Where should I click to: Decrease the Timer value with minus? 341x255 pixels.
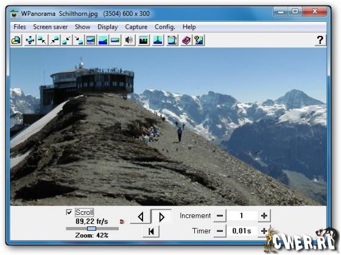click(x=220, y=231)
